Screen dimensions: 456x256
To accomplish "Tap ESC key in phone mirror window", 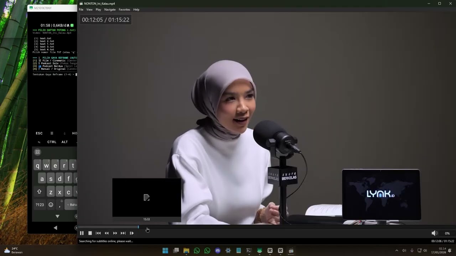I will 39,133.
